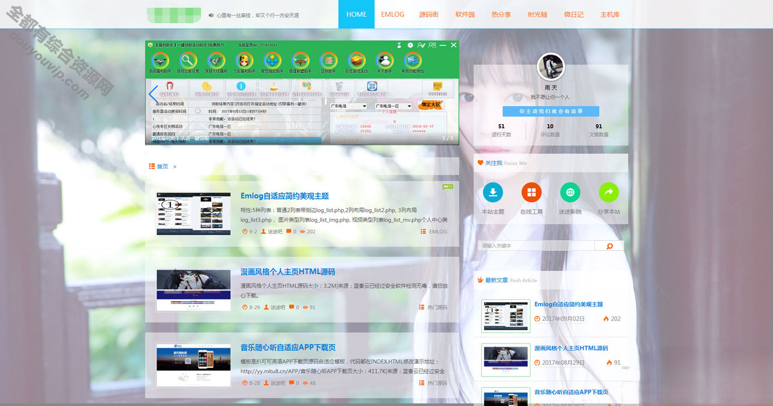The height and width of the screenshot is (406, 773).
Task: Click flame icon beside 202 in sidebar
Action: point(606,318)
